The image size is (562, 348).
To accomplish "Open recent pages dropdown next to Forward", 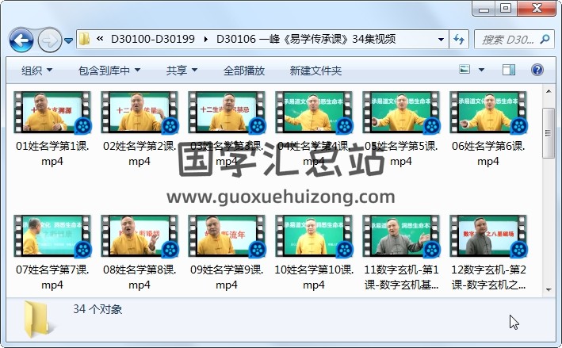I will (x=69, y=40).
